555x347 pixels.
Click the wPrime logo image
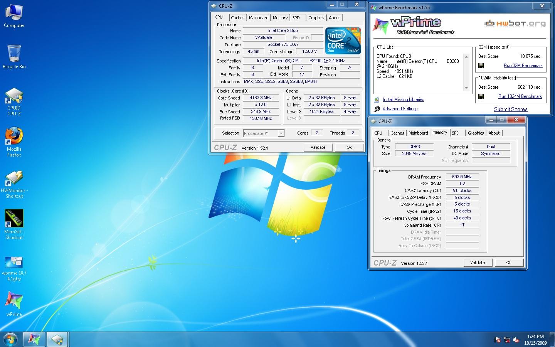tap(414, 26)
